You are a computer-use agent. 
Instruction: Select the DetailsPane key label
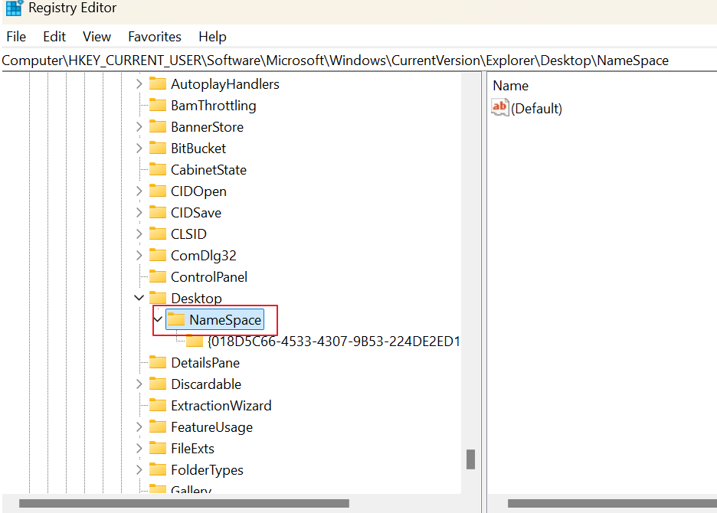[205, 363]
